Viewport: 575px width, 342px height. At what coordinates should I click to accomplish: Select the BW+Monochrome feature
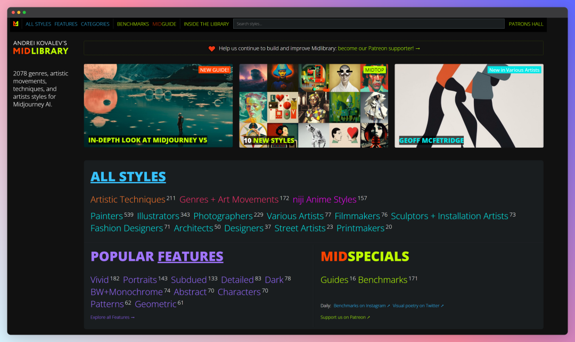(x=127, y=292)
